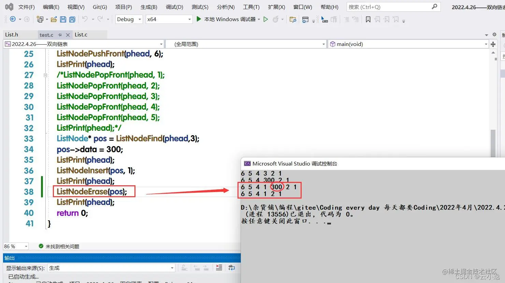The height and width of the screenshot is (283, 505).
Task: Click the code pos->data = 300; line
Action: (x=90, y=149)
